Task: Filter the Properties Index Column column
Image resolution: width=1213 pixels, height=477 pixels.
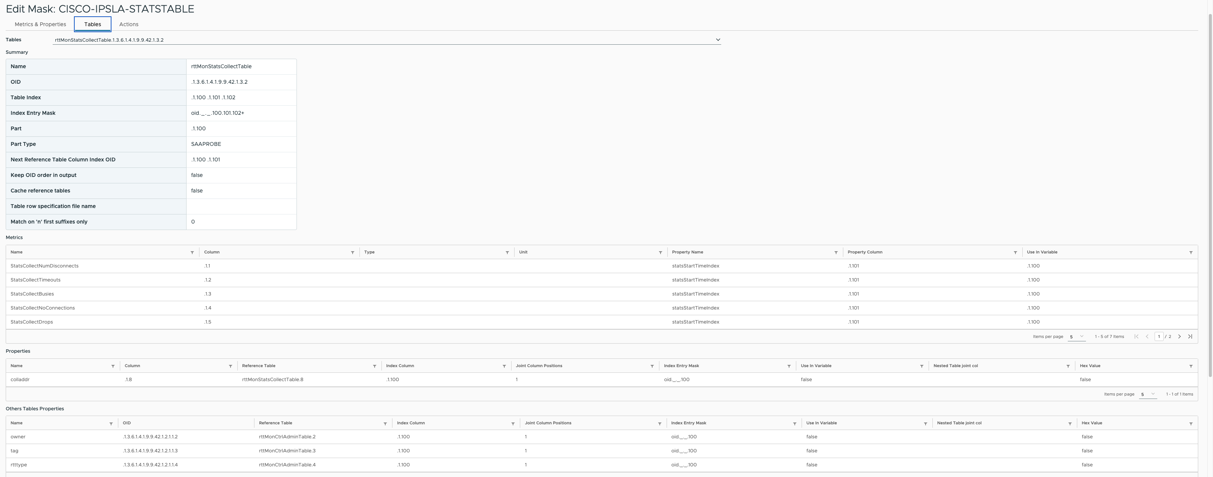Action: 504,366
